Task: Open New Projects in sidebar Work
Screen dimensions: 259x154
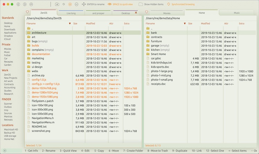Action: pyautogui.click(x=11, y=78)
